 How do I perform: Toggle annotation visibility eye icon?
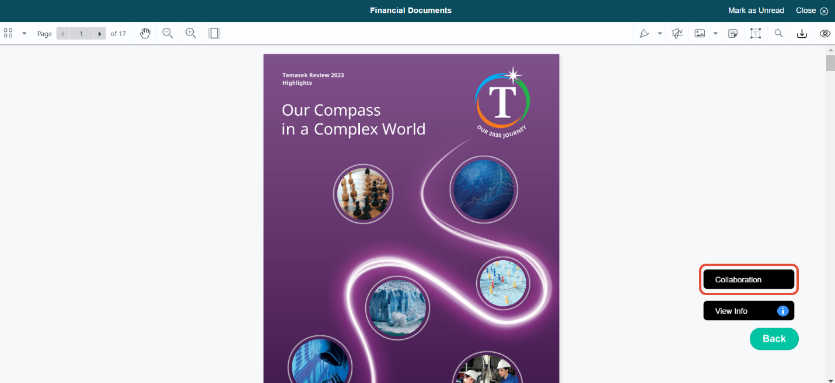(x=825, y=33)
